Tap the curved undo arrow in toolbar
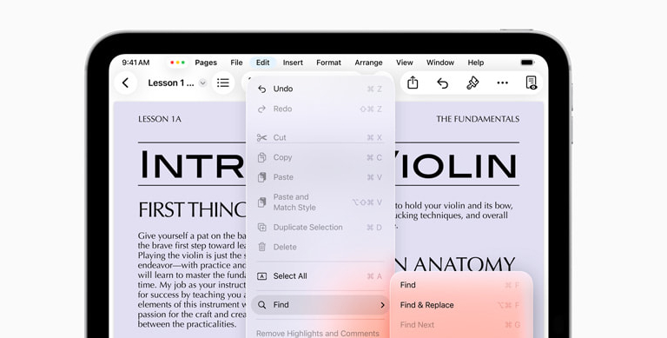Screen dimensions: 667x338 442,83
